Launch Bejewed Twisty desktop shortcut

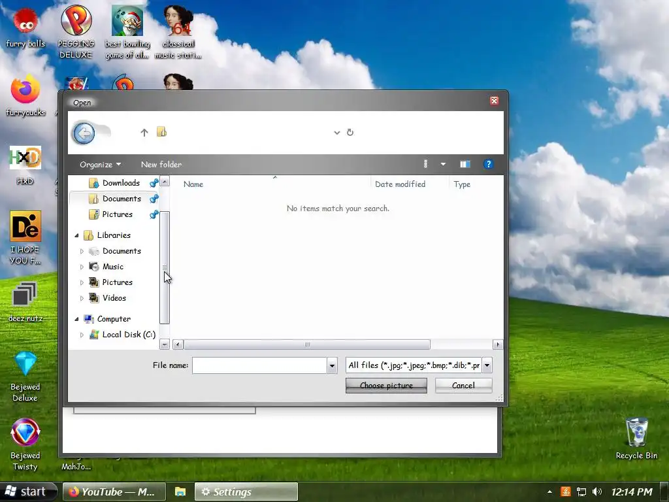[25, 444]
